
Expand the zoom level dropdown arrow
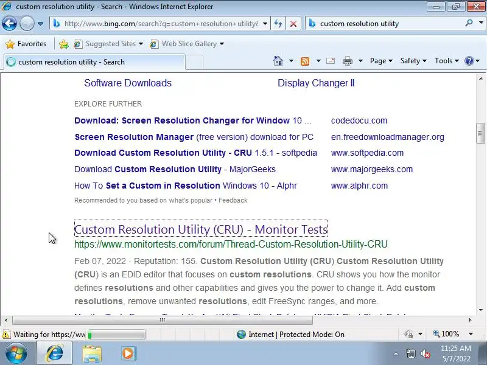point(471,334)
